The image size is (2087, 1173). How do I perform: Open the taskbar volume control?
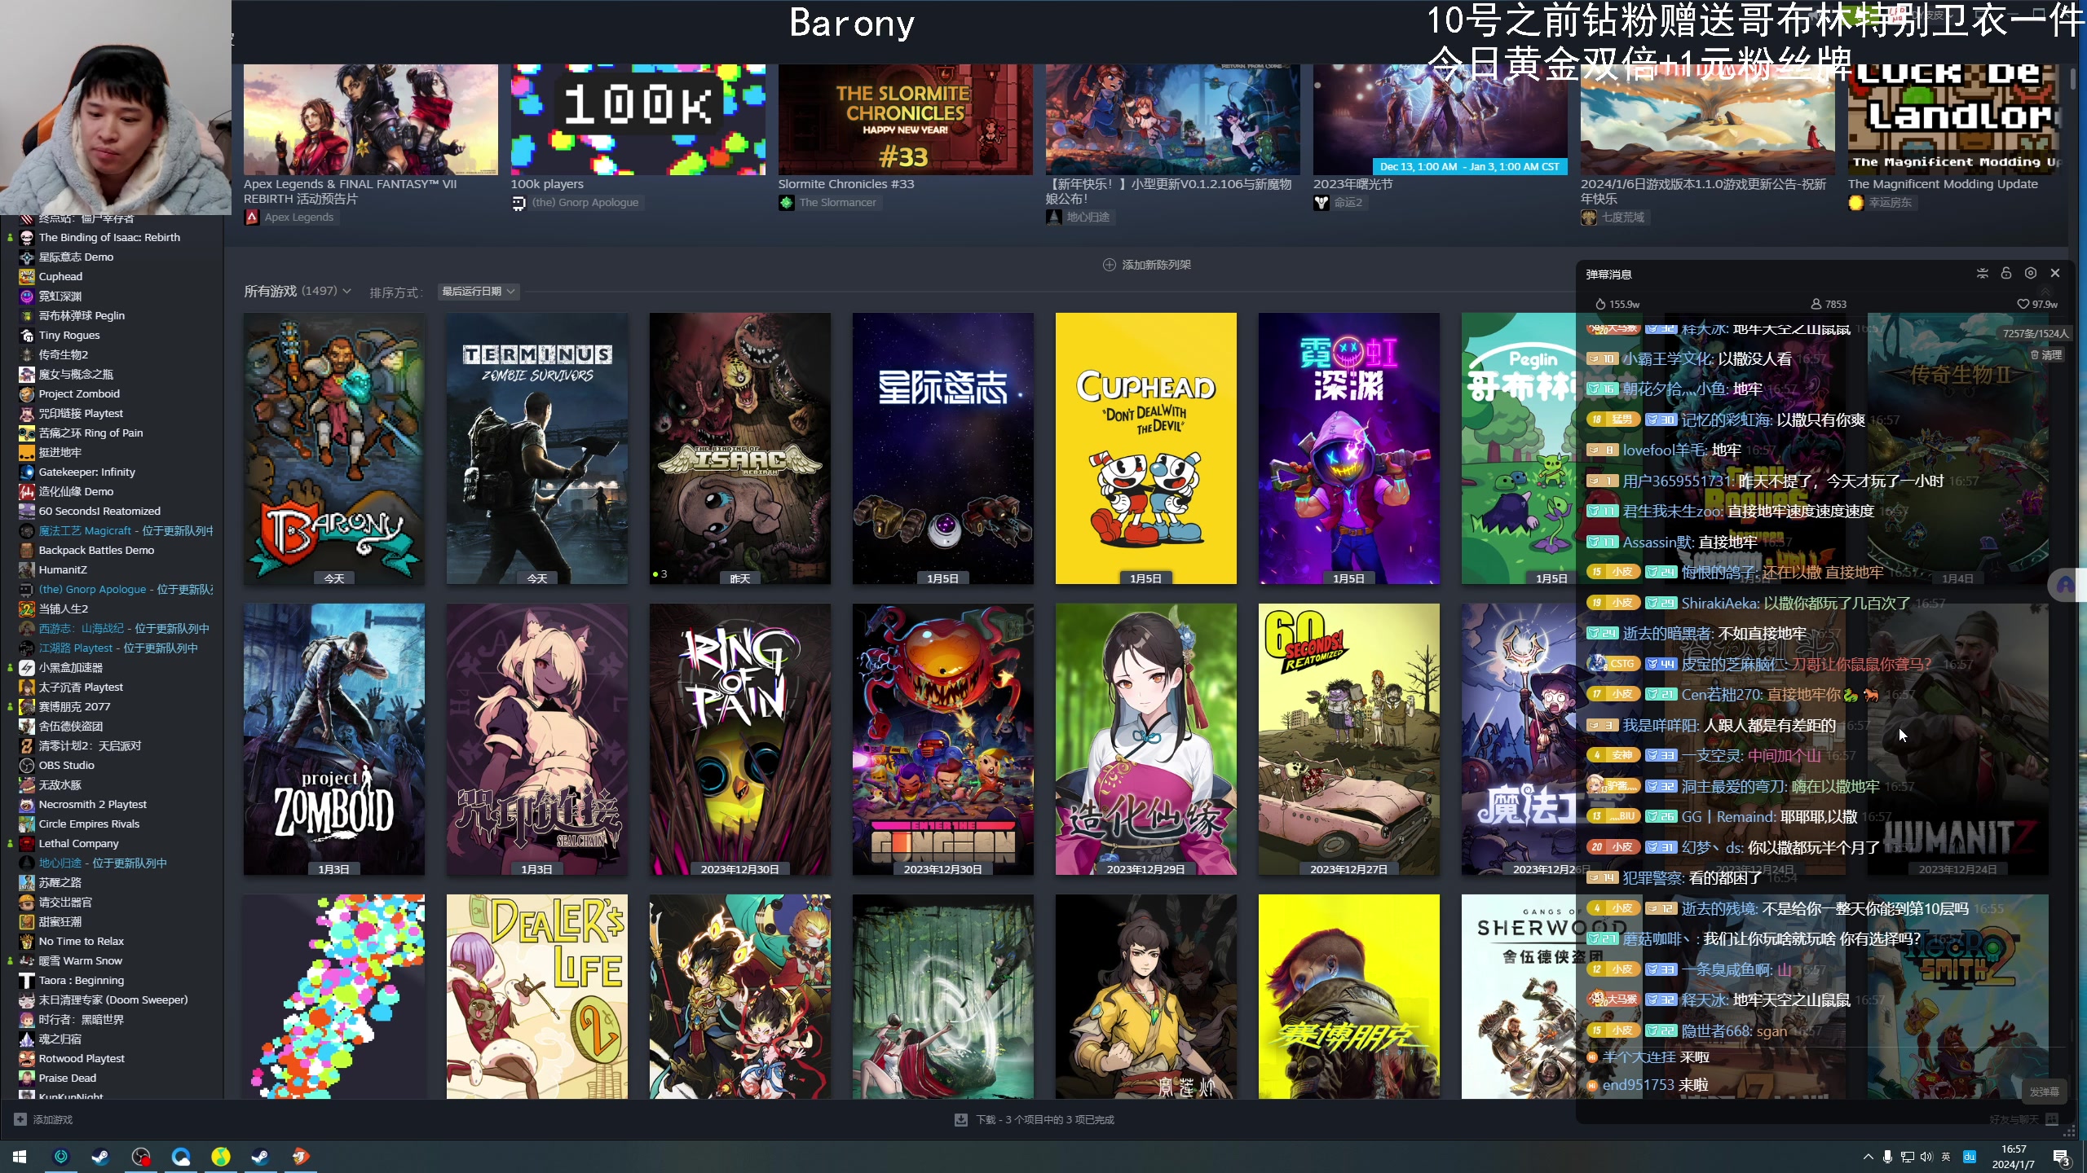(x=1926, y=1157)
